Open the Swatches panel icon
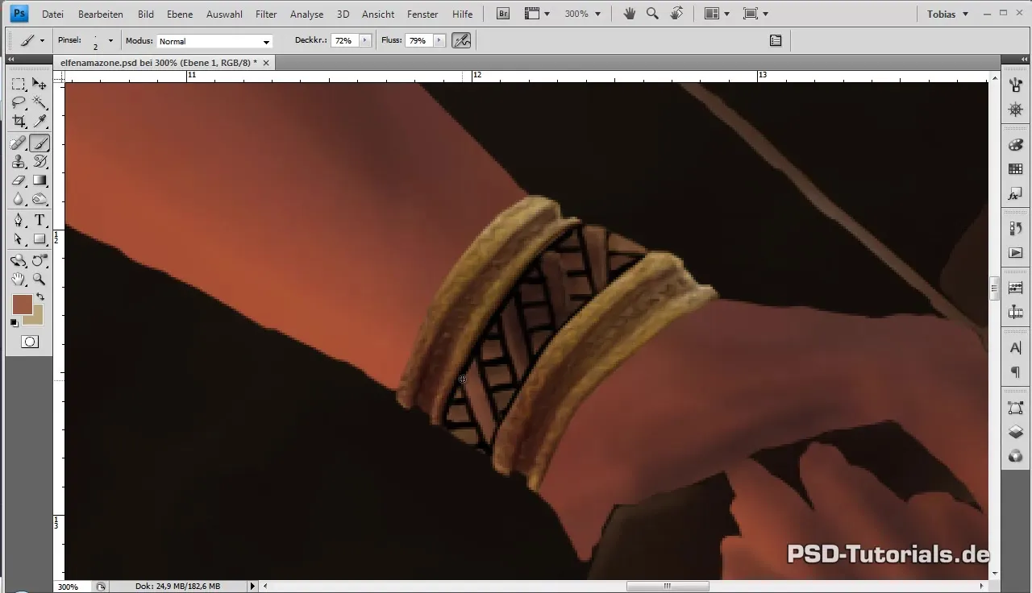Screen dimensions: 1032x593 (x=1016, y=169)
